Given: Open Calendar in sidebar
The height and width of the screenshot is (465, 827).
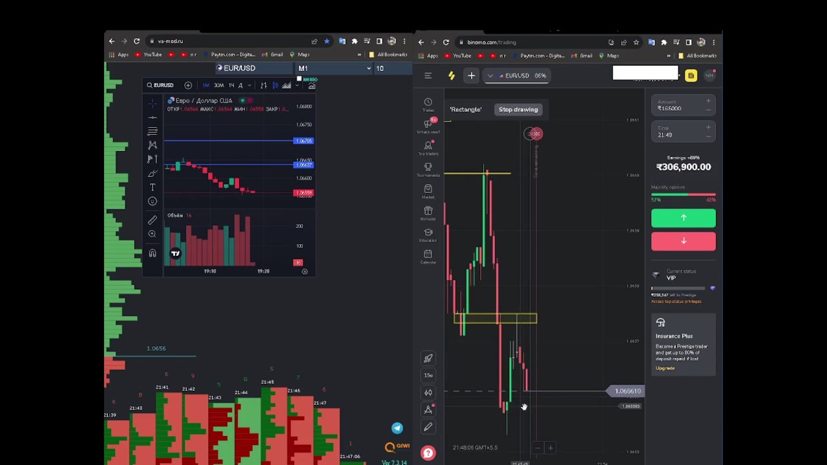Looking at the screenshot, I should 428,256.
